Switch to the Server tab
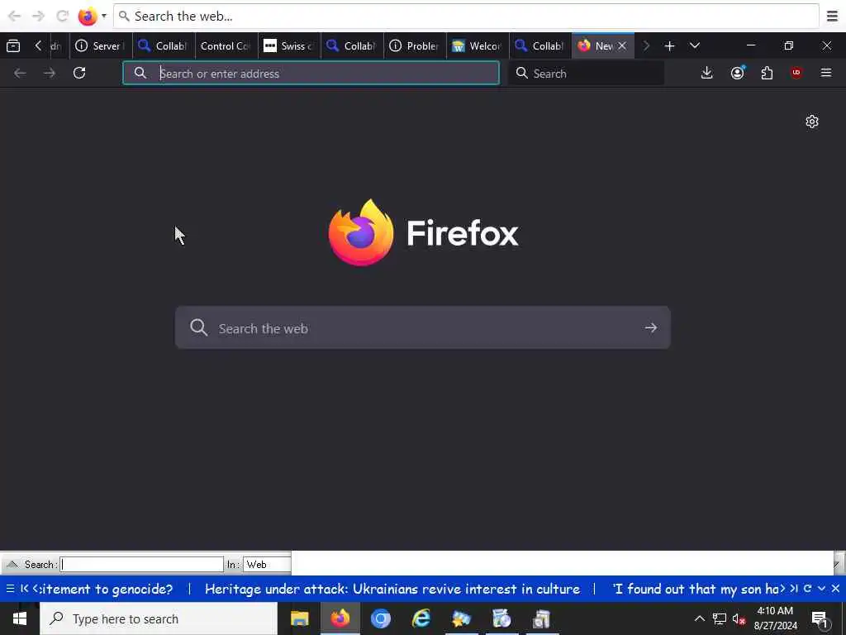Image resolution: width=846 pixels, height=635 pixels. 100,46
